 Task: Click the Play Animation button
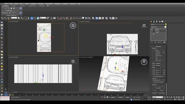click(169, 97)
